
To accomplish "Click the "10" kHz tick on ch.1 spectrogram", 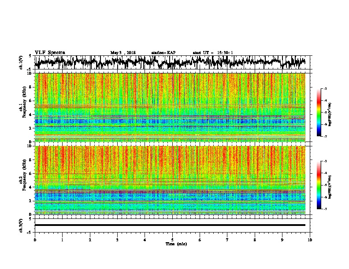I will 30,73.
